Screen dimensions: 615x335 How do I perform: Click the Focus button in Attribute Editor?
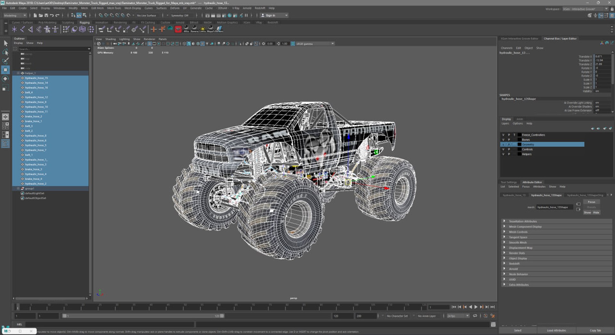pyautogui.click(x=591, y=202)
